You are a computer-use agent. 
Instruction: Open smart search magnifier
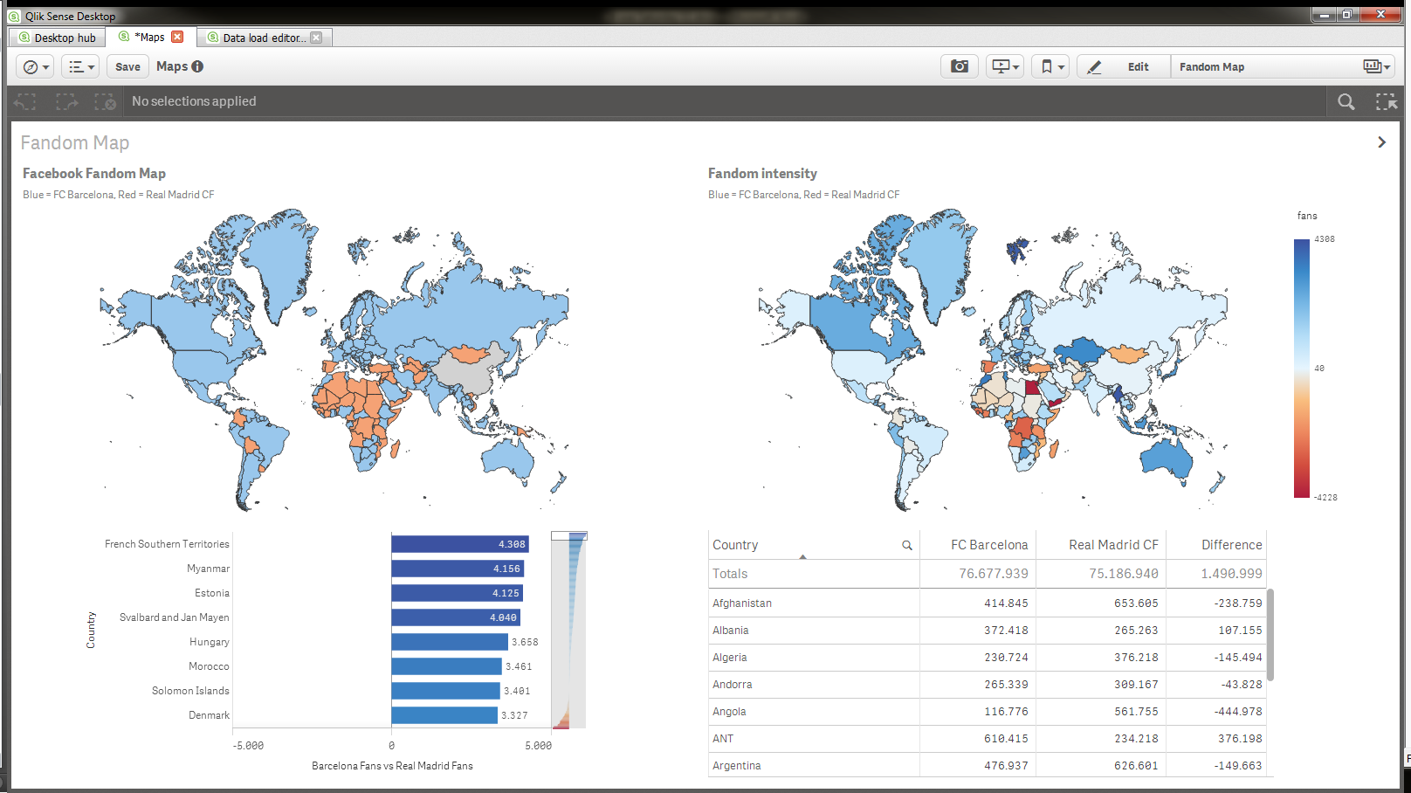(1346, 101)
